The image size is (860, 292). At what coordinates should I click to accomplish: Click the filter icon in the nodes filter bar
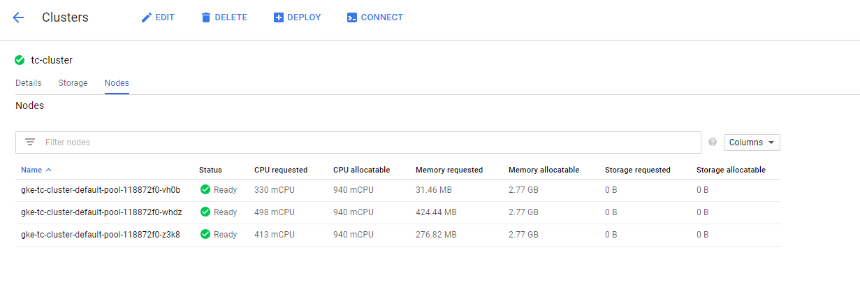30,143
